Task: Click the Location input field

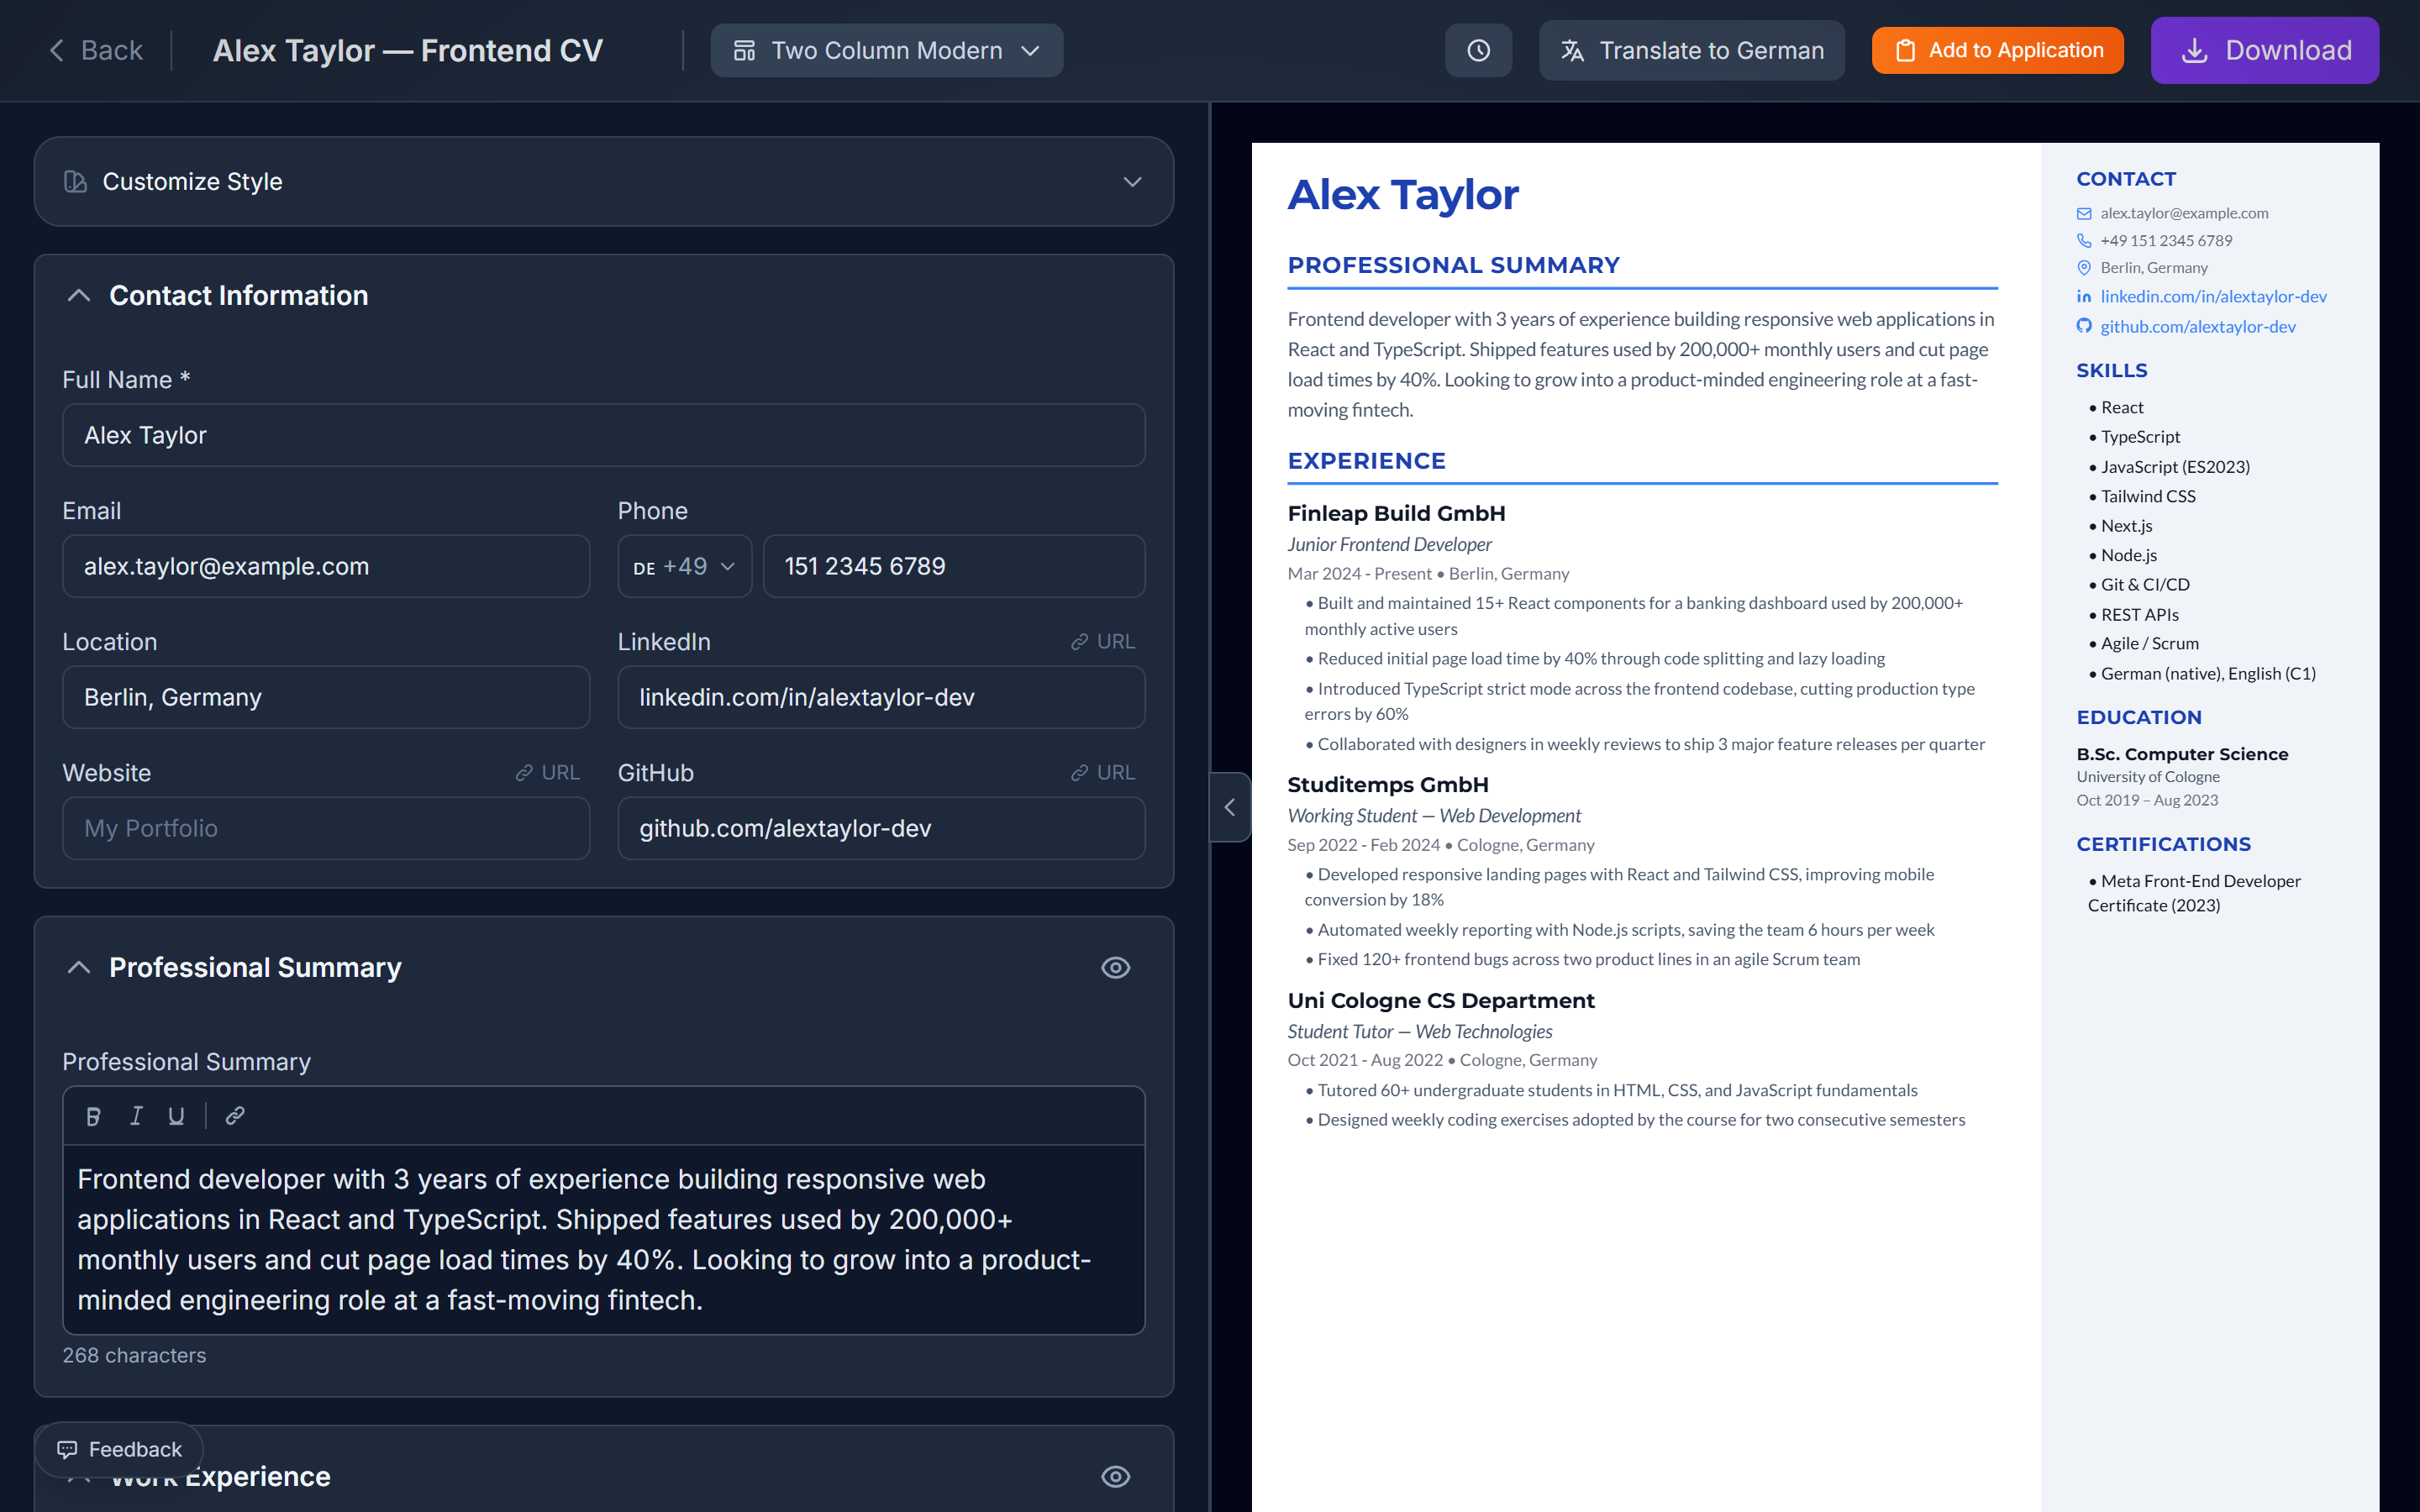Action: [326, 697]
